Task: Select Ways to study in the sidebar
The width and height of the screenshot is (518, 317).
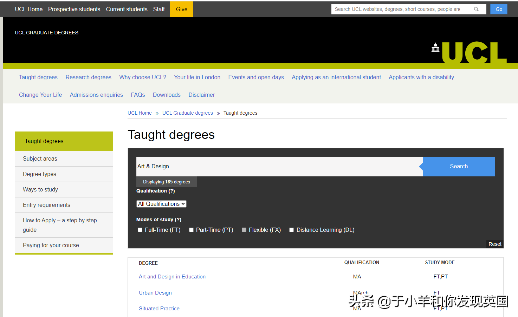Action: pos(64,190)
